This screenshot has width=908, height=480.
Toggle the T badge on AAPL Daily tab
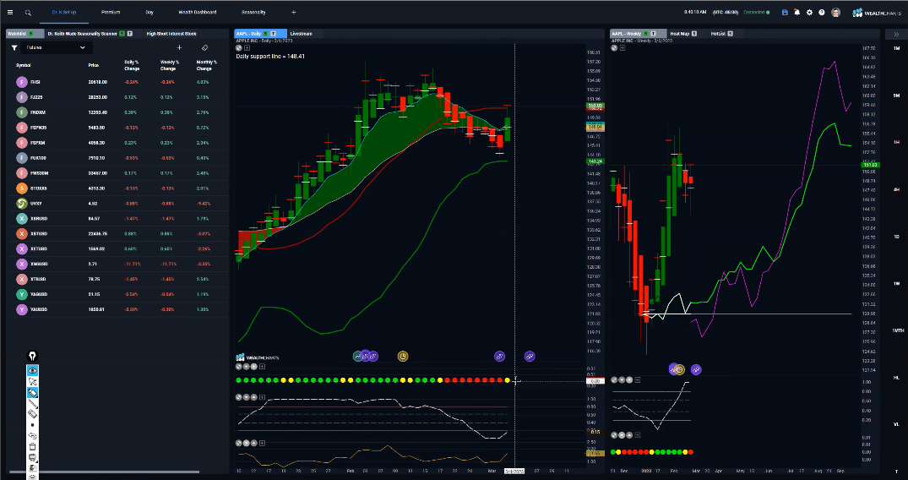pos(274,34)
